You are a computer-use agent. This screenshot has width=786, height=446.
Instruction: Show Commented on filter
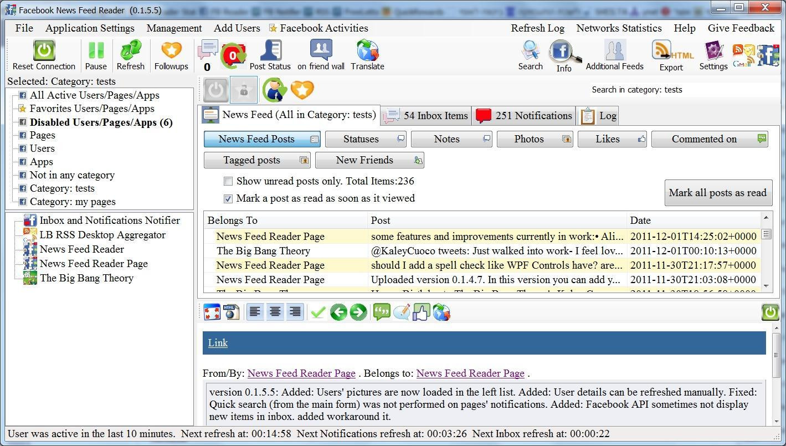point(710,139)
